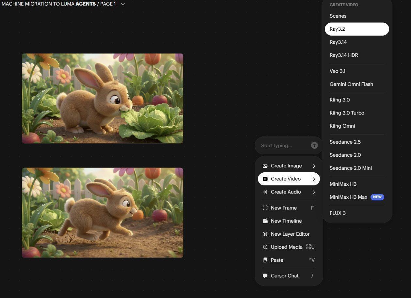
Task: Choose the Ray3.14 video model
Action: pos(357,42)
